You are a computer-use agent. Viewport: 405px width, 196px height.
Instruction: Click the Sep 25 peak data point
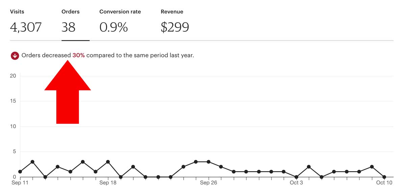196,162
